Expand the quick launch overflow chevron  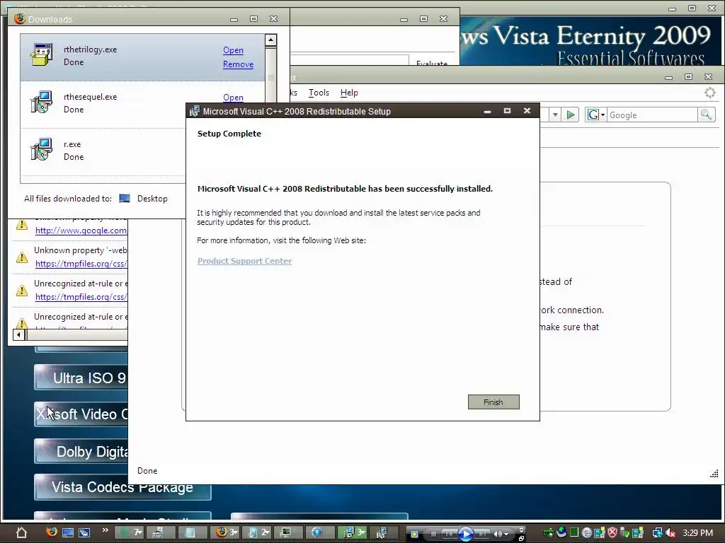pos(105,530)
